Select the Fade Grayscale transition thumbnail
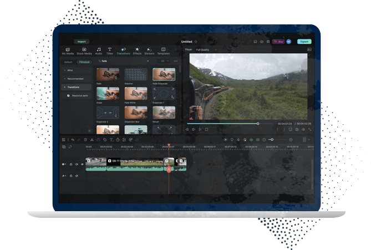Screen dimensions: 371x250 pos(164,74)
